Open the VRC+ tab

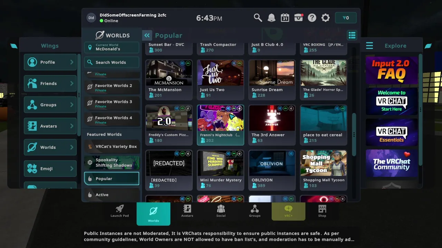pos(288,211)
